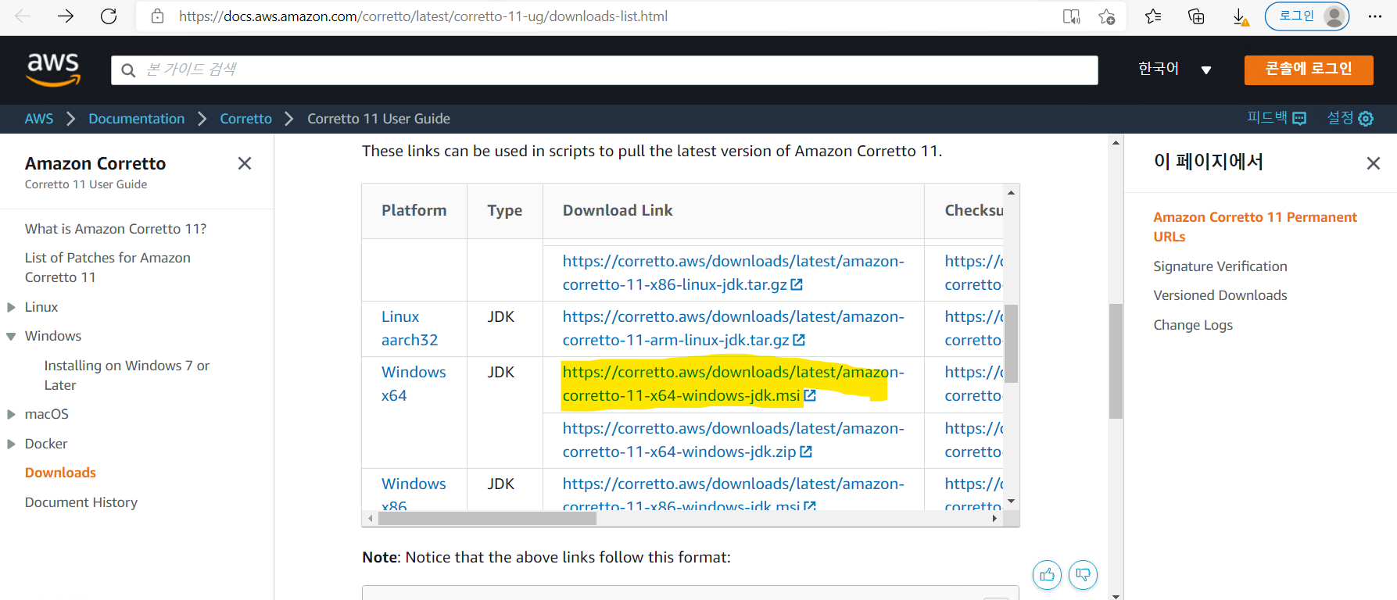Click the 콘솔에 로그인 button
Image resolution: width=1397 pixels, height=600 pixels.
[x=1309, y=70]
